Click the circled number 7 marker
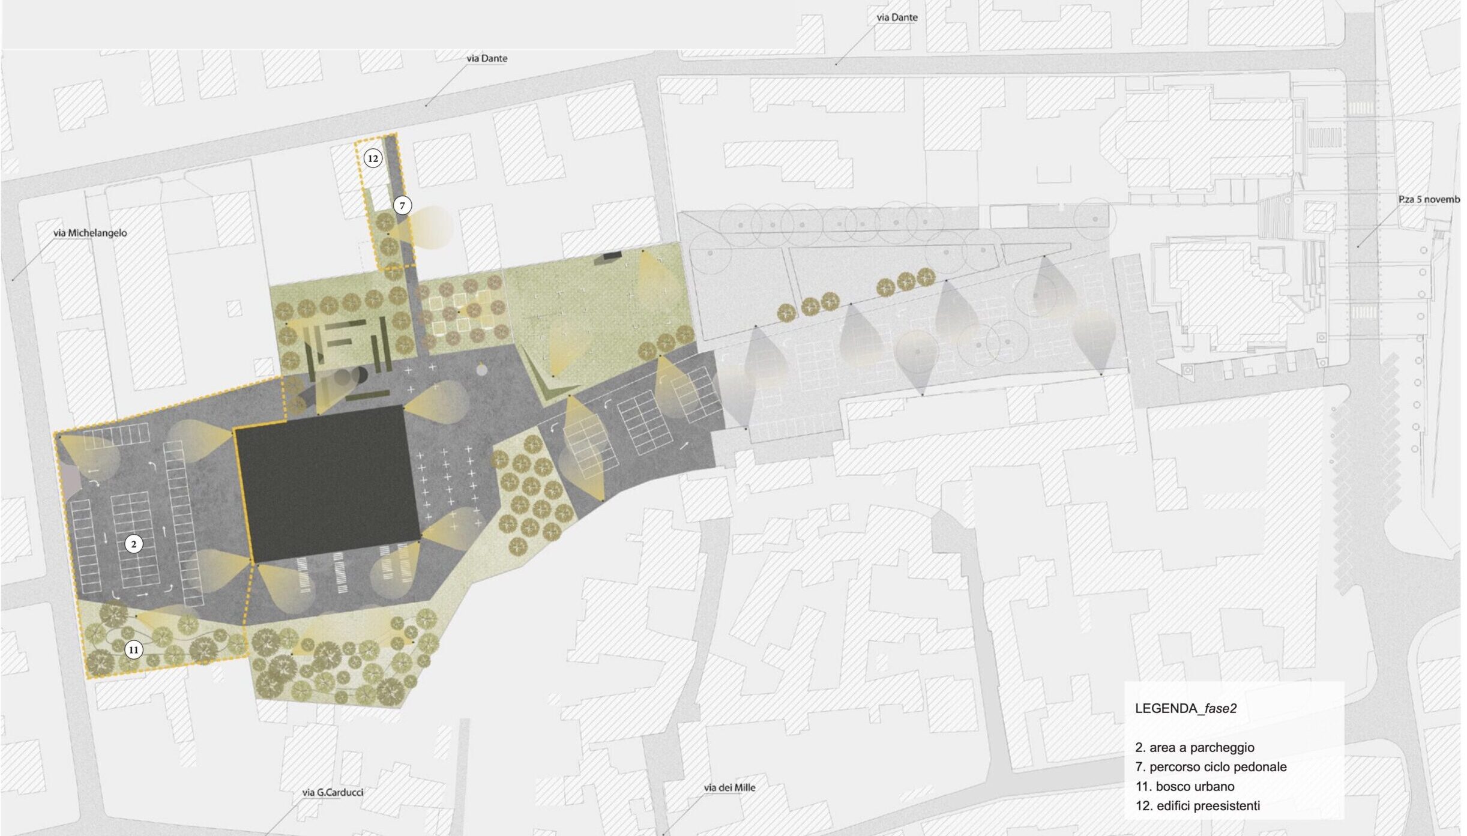The width and height of the screenshot is (1467, 836). pos(402,206)
